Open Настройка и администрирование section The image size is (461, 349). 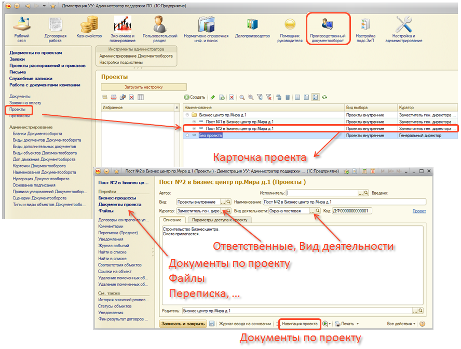click(x=407, y=30)
